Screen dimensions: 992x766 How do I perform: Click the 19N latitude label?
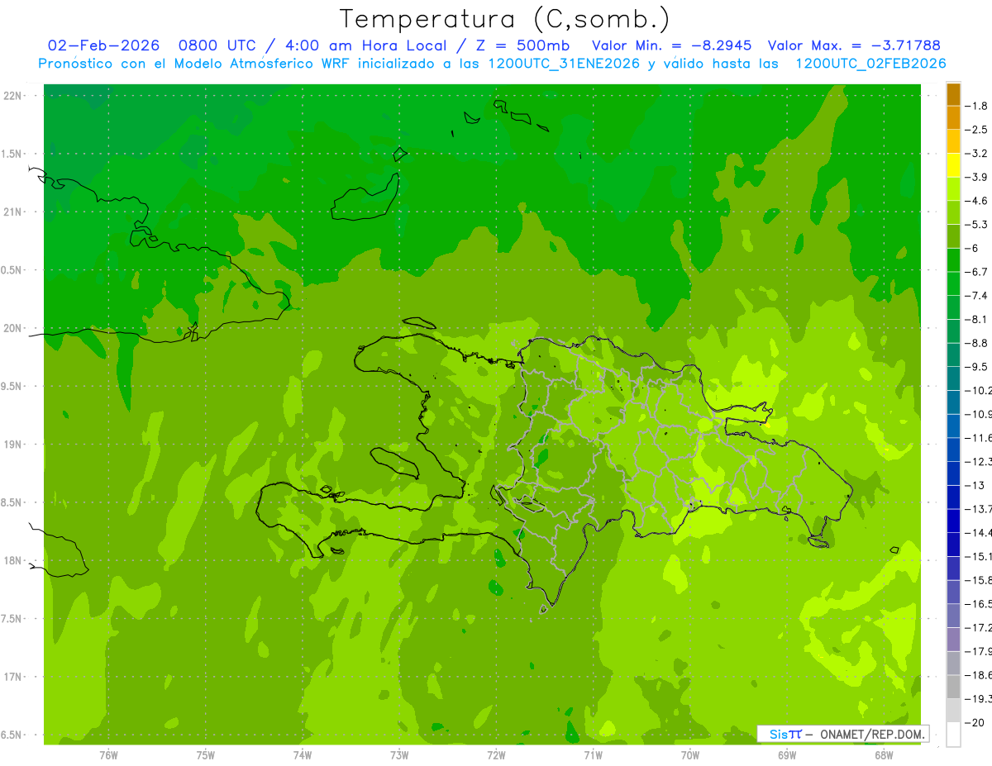(x=13, y=445)
